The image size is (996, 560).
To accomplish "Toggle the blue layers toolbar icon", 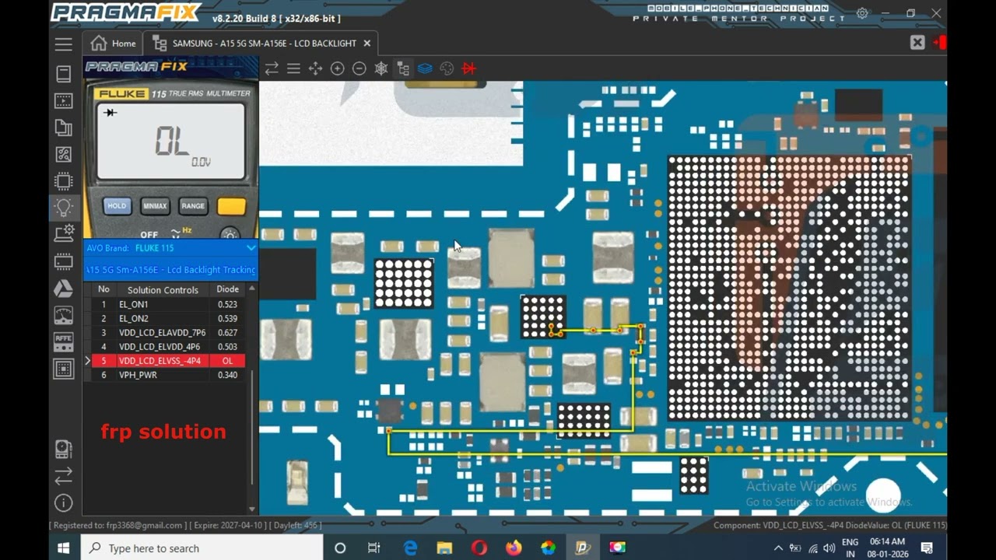I will (425, 68).
